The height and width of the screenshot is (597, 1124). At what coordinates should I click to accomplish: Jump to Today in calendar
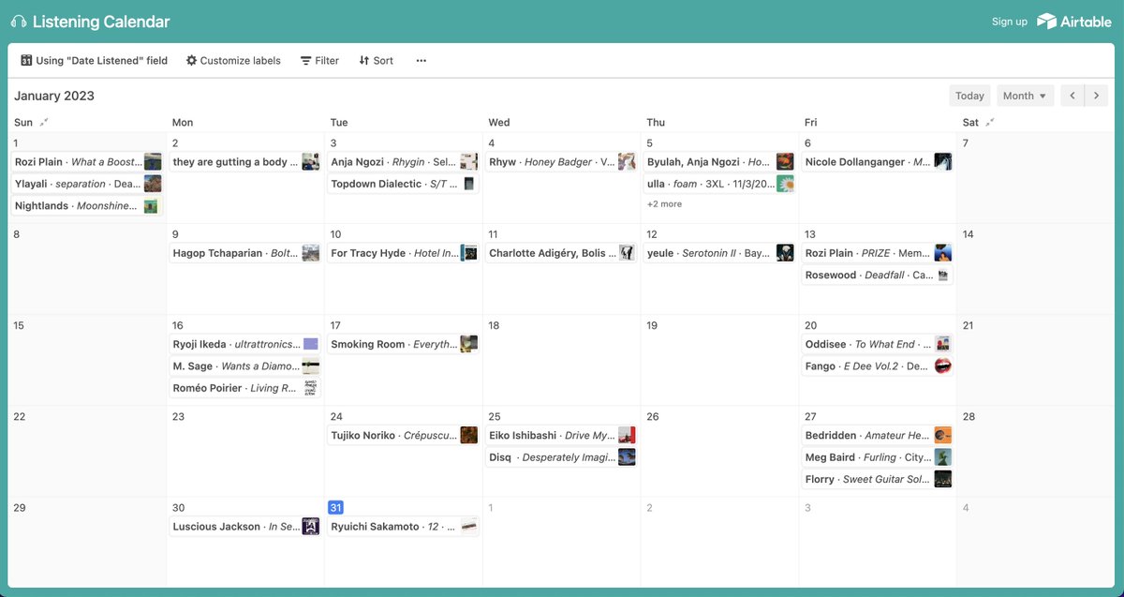click(969, 96)
